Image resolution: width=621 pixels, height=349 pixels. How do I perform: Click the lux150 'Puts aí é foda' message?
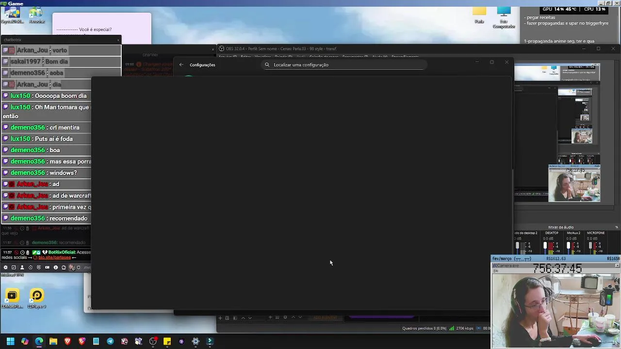[47, 139]
